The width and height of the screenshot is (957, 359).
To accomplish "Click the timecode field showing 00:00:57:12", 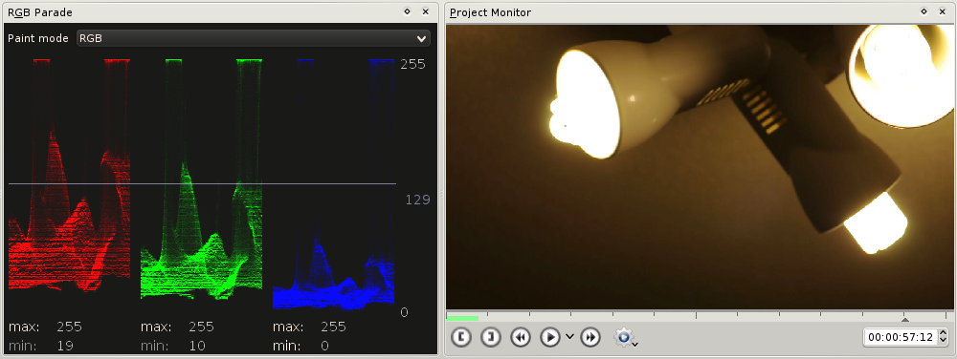I will tap(901, 336).
